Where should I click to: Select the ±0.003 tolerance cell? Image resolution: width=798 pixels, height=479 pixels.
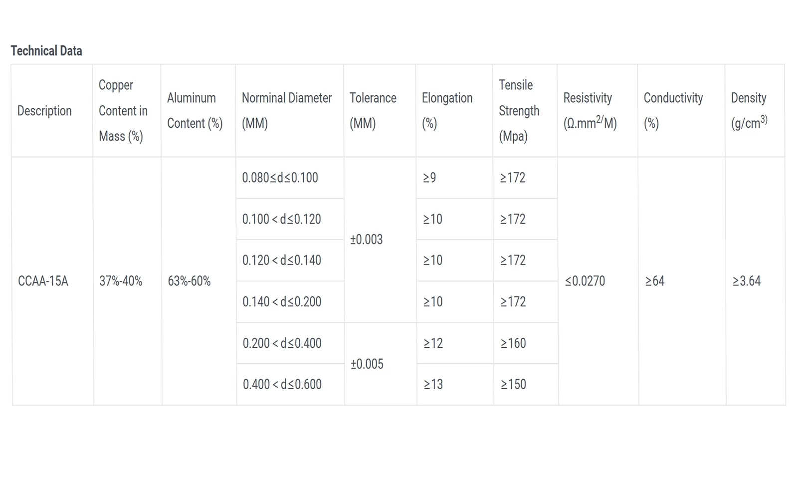pyautogui.click(x=380, y=239)
